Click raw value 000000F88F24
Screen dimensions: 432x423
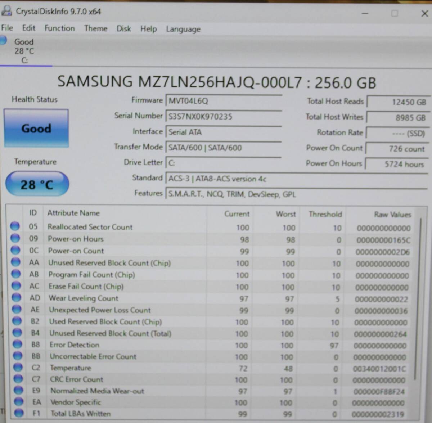pos(379,392)
